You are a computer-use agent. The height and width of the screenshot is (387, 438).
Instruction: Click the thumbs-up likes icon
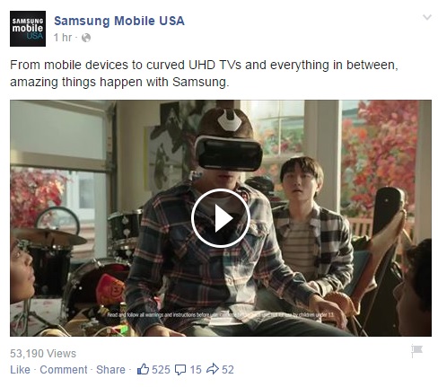tap(143, 369)
